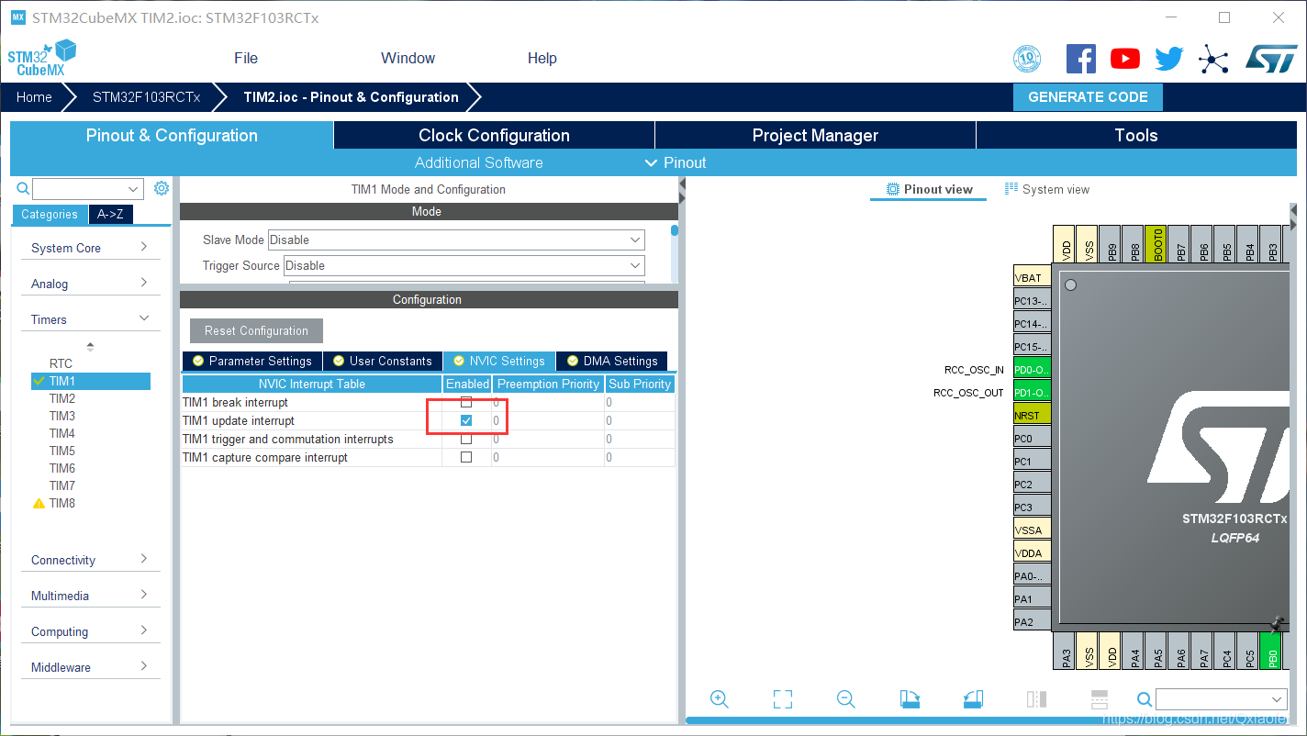Click the PD0-O pin labeled RCC_OSC_IN

click(1032, 369)
